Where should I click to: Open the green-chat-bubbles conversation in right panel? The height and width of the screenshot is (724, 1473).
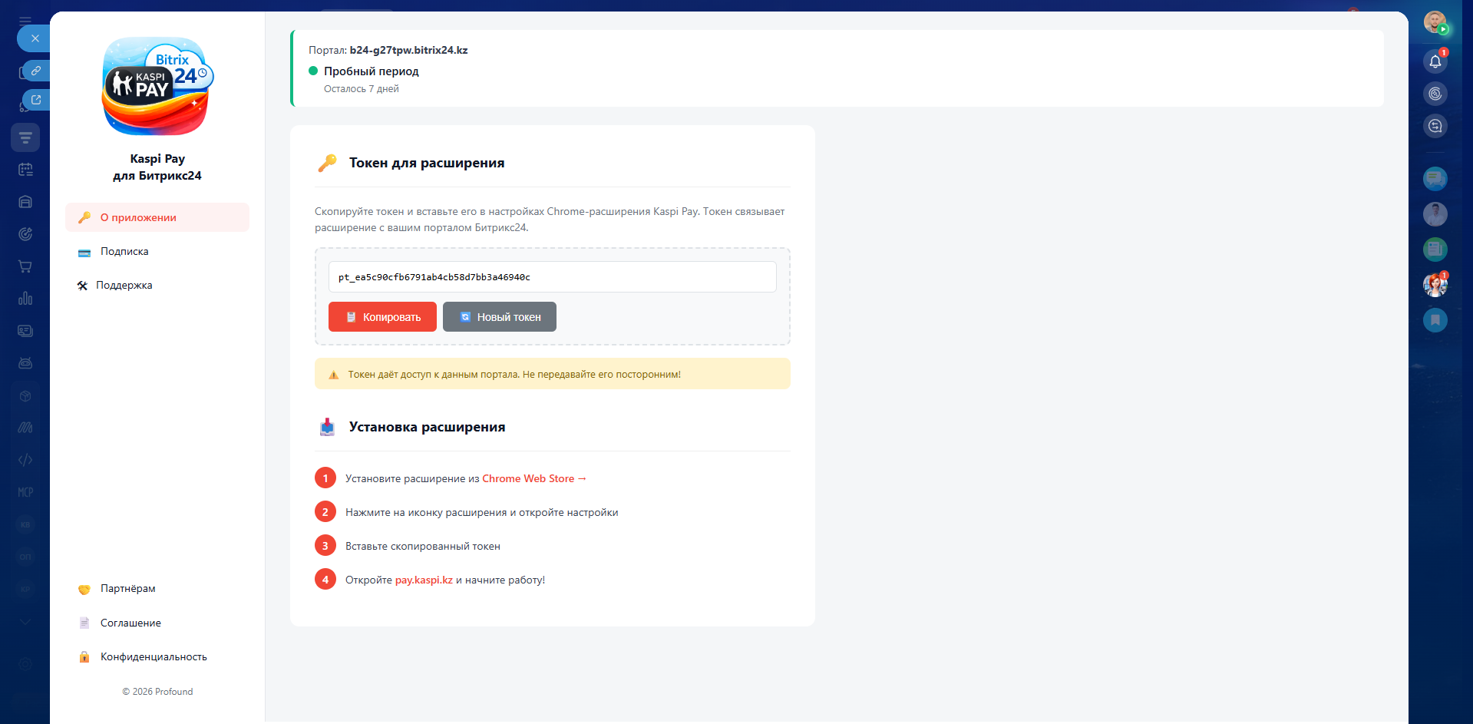point(1435,179)
